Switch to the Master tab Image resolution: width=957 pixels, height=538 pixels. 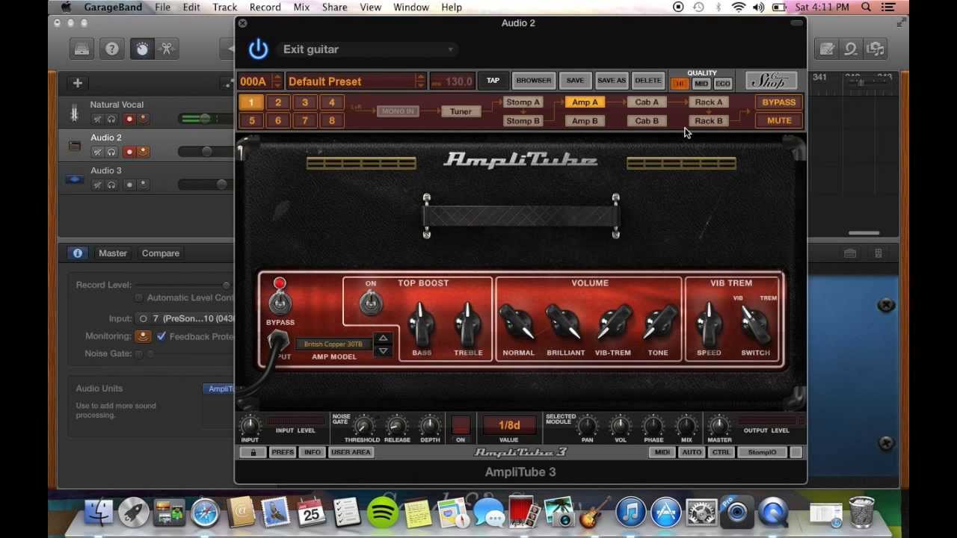coord(113,253)
